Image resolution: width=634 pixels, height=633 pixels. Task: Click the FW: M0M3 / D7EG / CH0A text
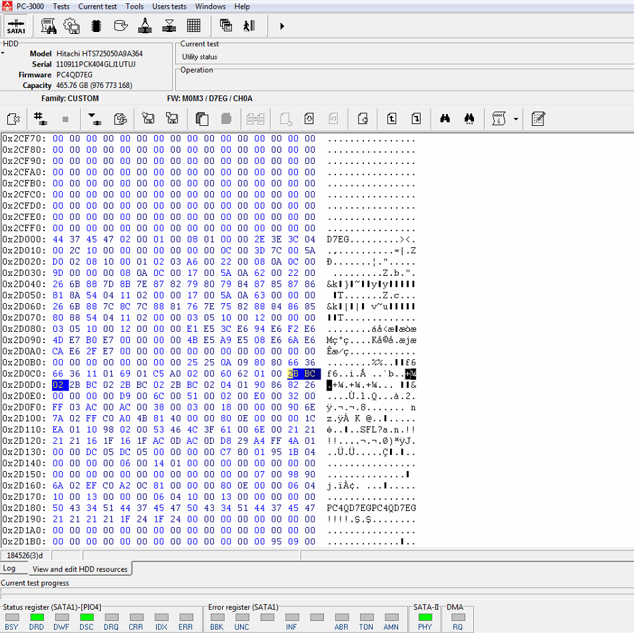point(209,98)
